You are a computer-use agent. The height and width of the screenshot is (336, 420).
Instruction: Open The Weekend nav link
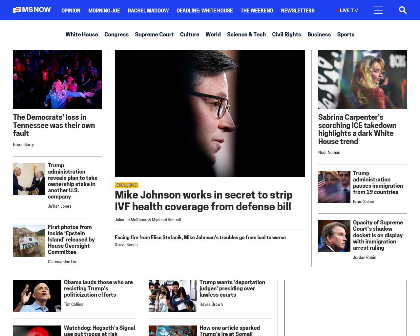click(x=257, y=10)
